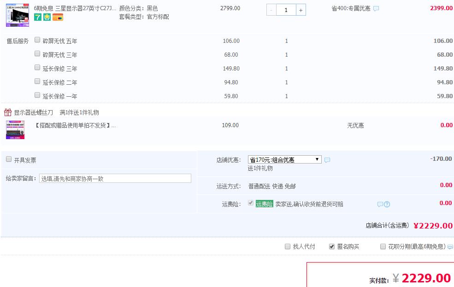Uncheck the 匿名购买 checkbox

tap(332, 246)
